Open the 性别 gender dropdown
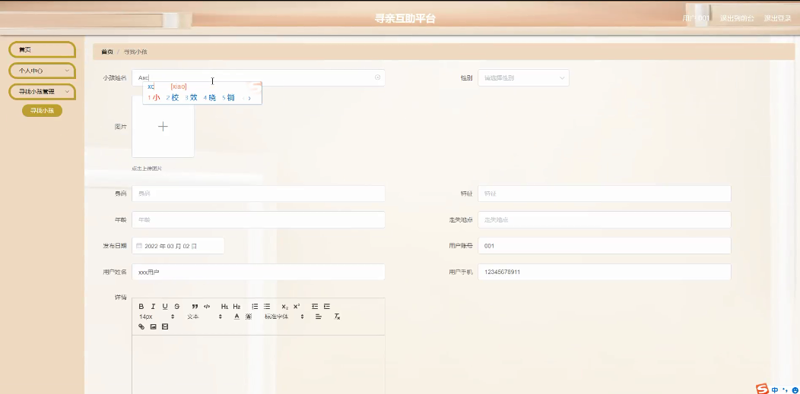Screen dimensions: 800x394 pos(523,78)
